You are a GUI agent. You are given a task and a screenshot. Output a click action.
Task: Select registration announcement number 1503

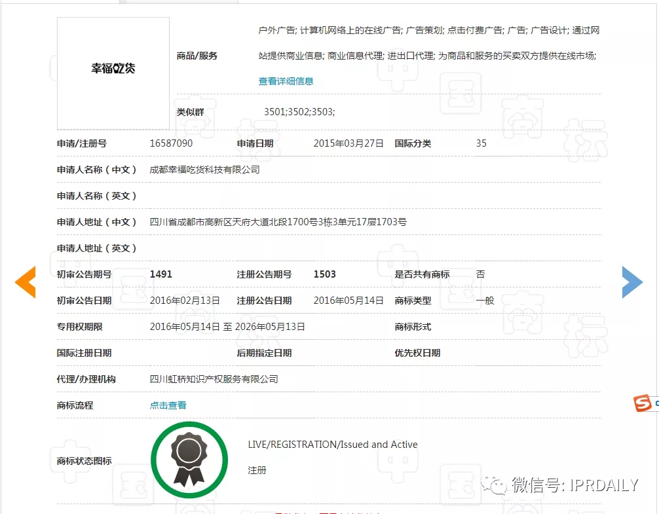324,274
